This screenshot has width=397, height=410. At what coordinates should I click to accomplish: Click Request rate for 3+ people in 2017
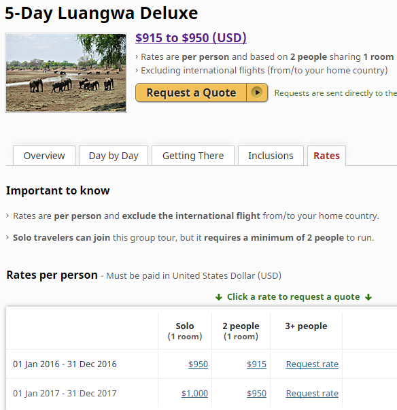coord(312,393)
